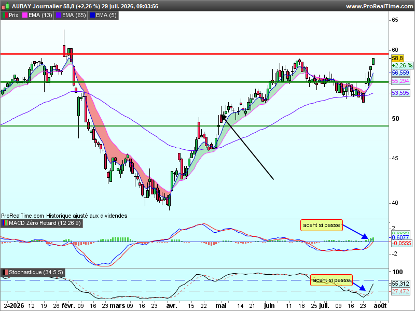Click the ProRealTime.com text in the chart's lower-left corner
Screen dimensions: 415x311
point(22,216)
